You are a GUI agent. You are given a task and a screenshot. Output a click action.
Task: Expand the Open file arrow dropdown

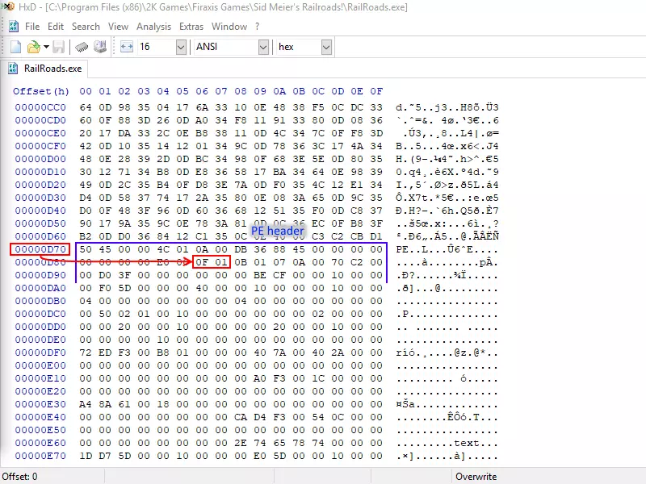tap(46, 47)
